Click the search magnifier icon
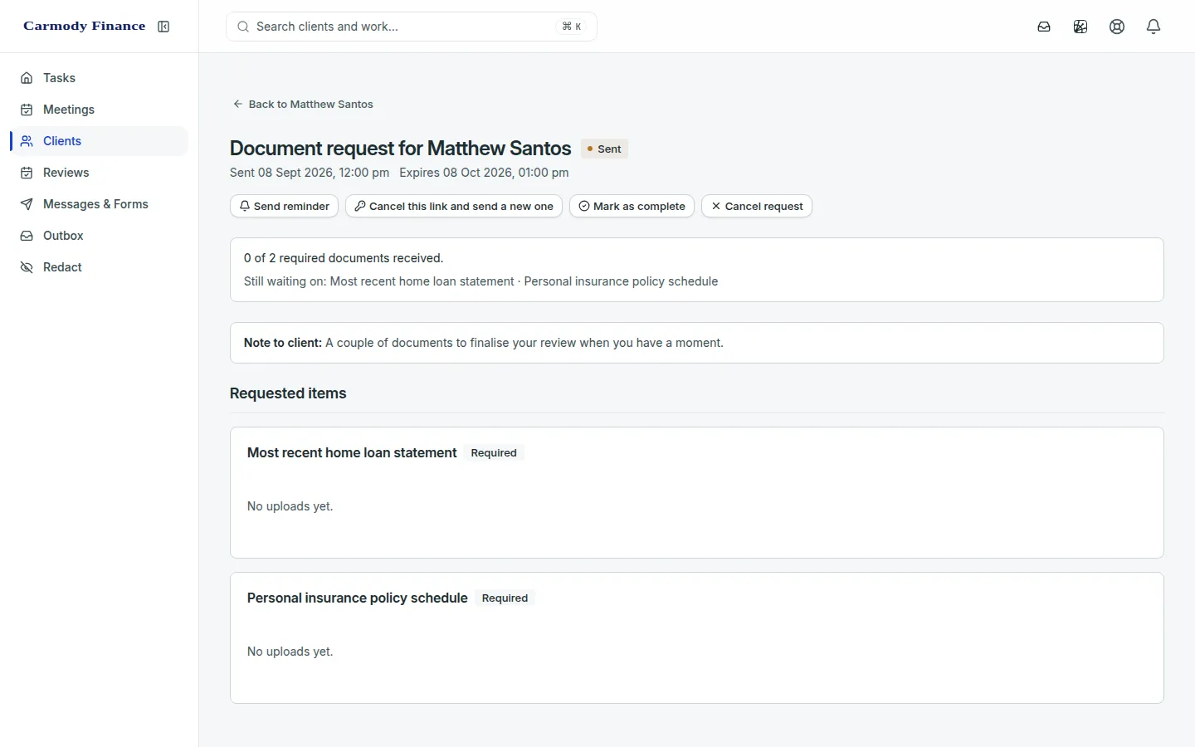1195x747 pixels. (x=243, y=27)
